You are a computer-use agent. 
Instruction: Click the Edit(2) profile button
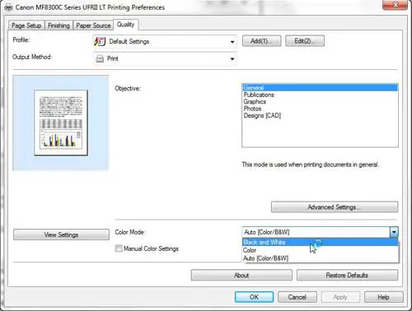pyautogui.click(x=305, y=41)
